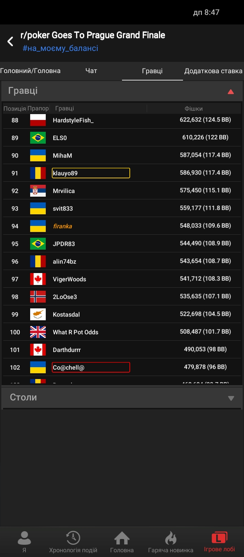Open the event chronology clock icon
This screenshot has height=557, width=244.
pyautogui.click(x=73, y=539)
